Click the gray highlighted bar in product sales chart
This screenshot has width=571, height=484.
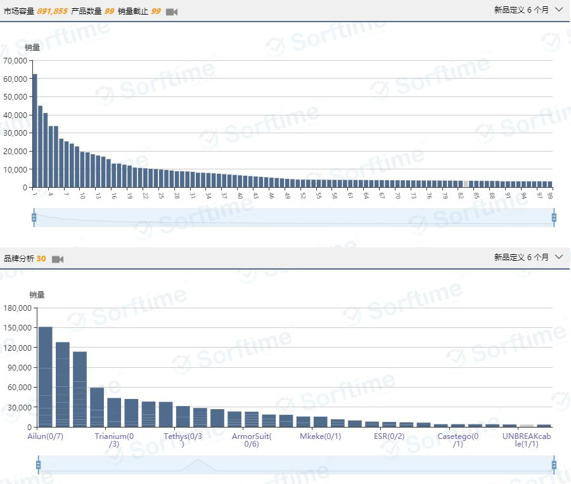coord(466,184)
